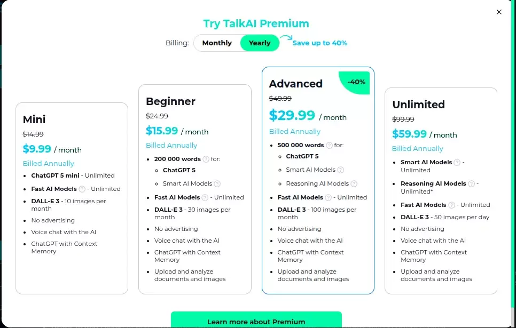Click help icon next to Beginner Smart AI Models
The image size is (516, 328).
(217, 183)
